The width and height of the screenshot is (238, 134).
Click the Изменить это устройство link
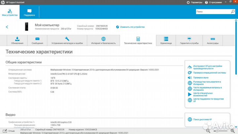132,27
